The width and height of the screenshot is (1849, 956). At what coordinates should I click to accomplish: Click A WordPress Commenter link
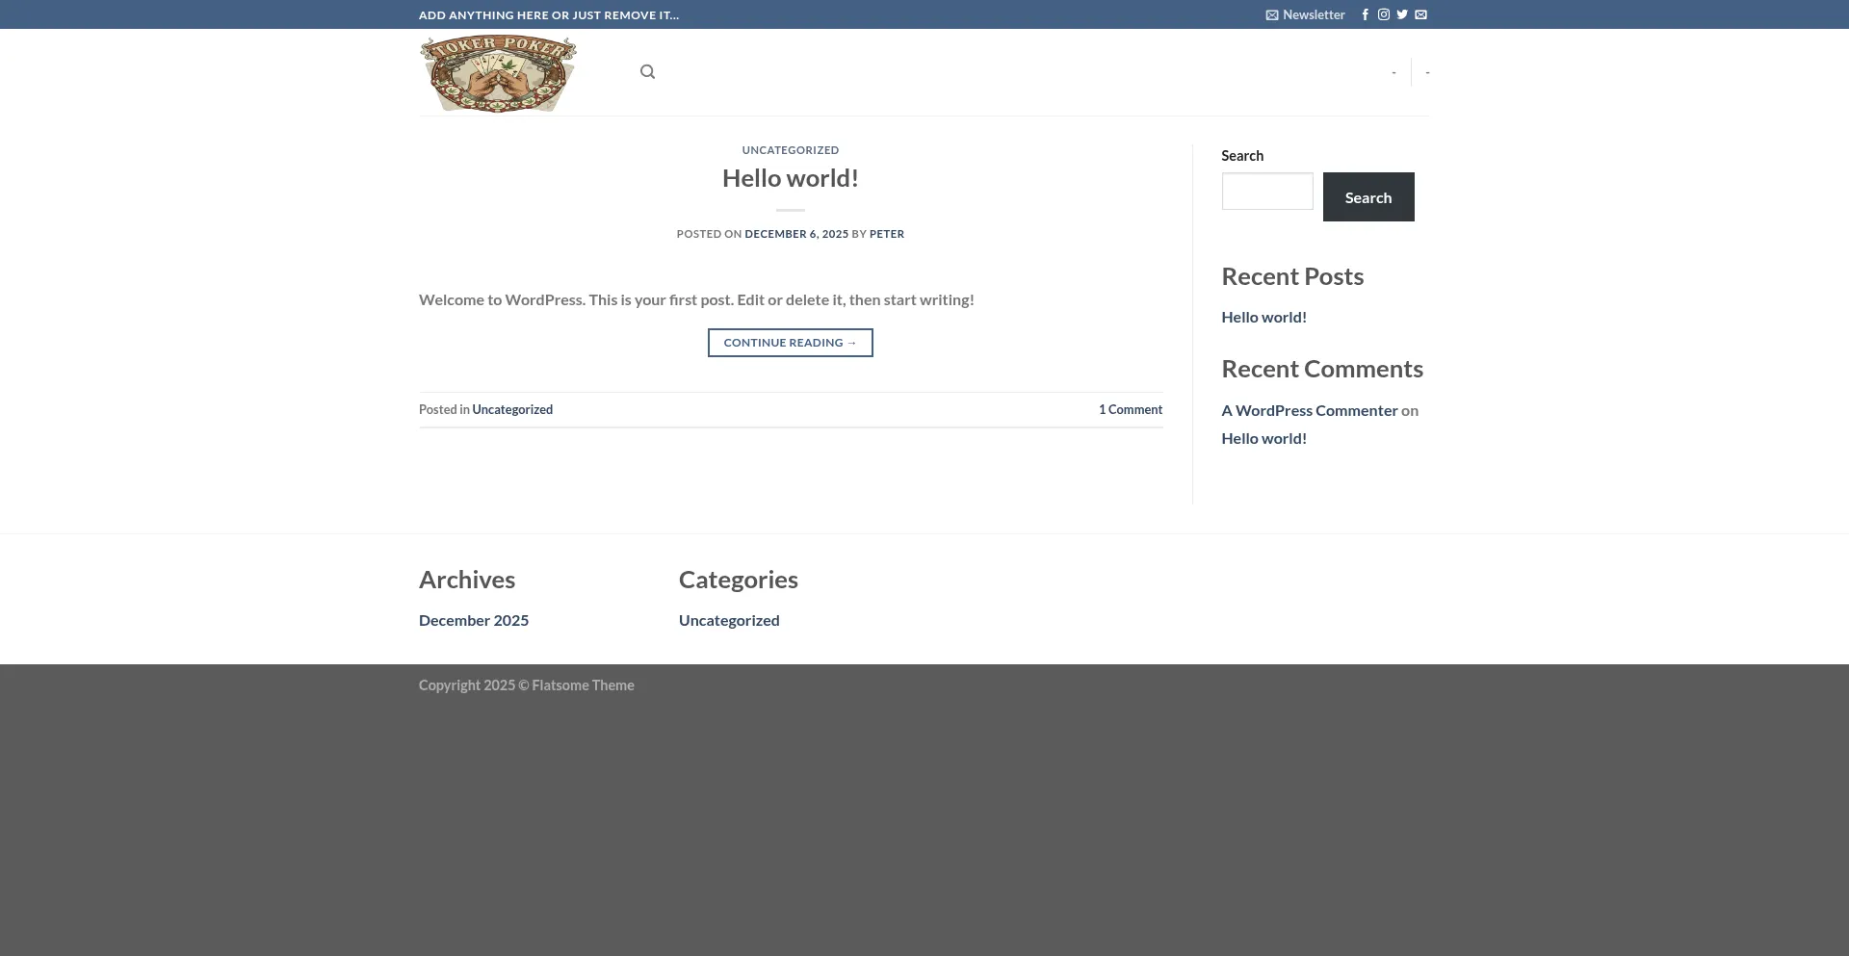point(1309,410)
